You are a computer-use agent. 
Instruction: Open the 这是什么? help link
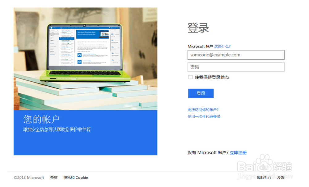coord(222,46)
